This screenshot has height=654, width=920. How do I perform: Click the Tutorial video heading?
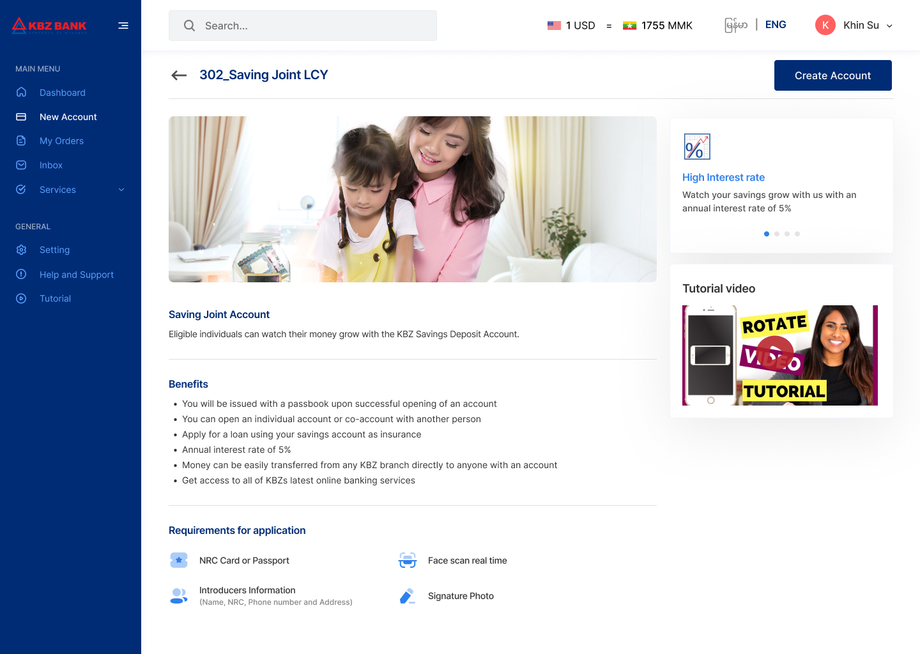click(719, 289)
